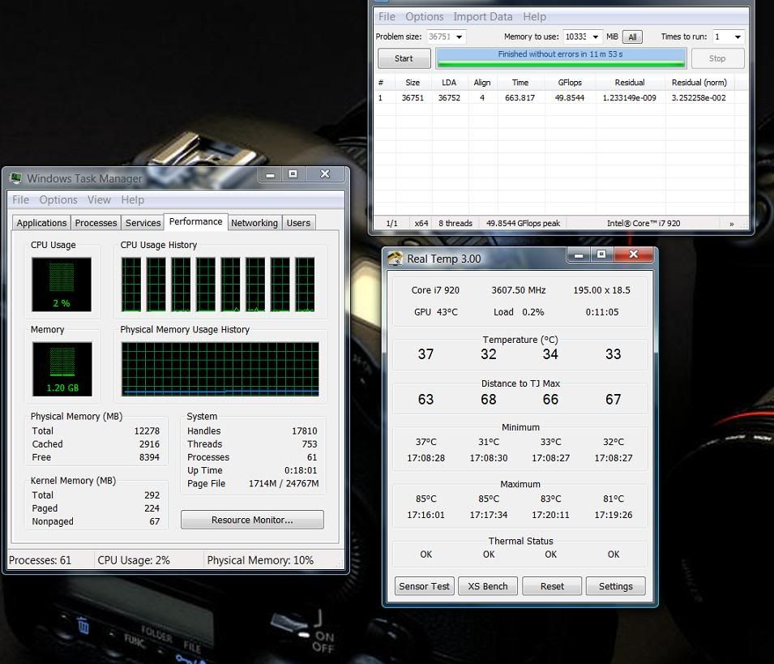Open the File menu in LinX
The height and width of the screenshot is (664, 774).
click(x=387, y=16)
